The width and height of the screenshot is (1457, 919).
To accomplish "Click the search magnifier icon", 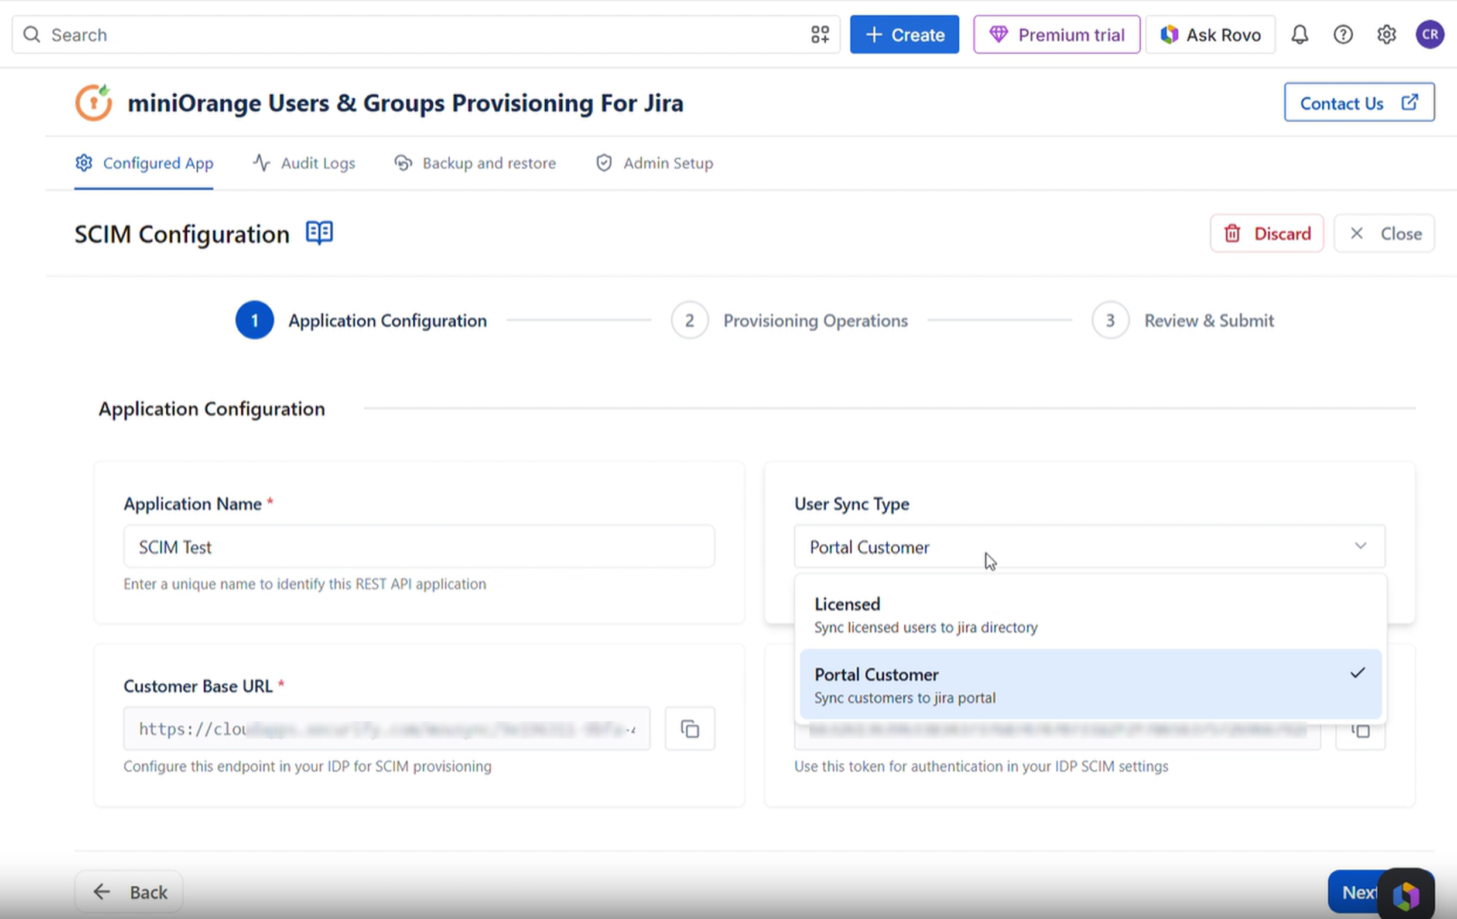I will (x=32, y=35).
